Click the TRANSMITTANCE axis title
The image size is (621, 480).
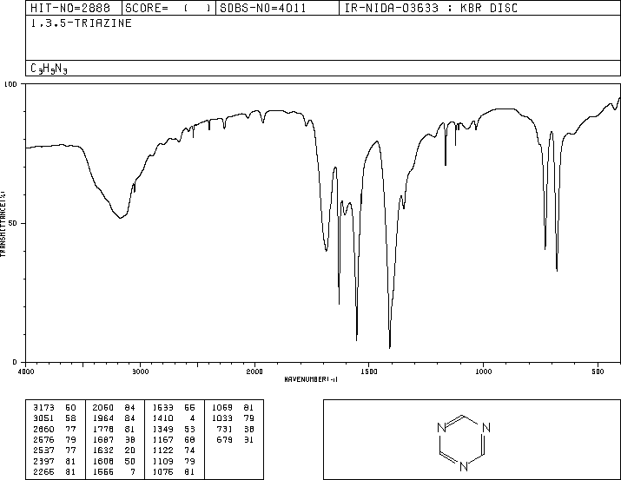point(3,224)
